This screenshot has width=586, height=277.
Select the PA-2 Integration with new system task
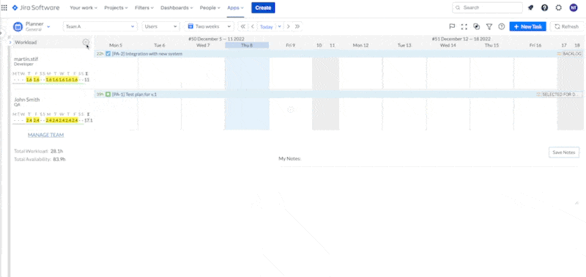point(338,53)
